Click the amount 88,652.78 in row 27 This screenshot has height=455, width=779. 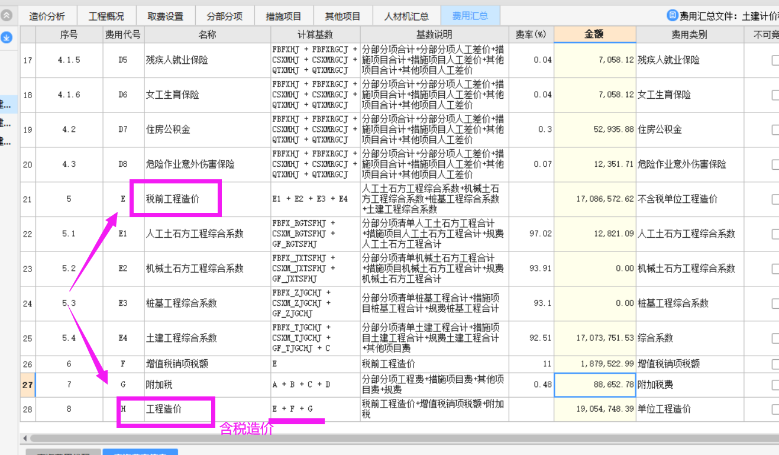pos(595,385)
